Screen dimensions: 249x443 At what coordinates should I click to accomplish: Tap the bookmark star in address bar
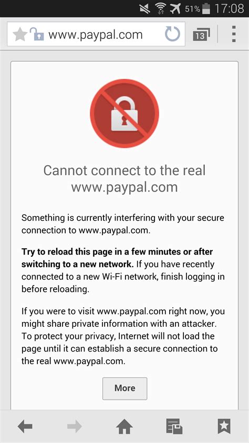point(20,35)
